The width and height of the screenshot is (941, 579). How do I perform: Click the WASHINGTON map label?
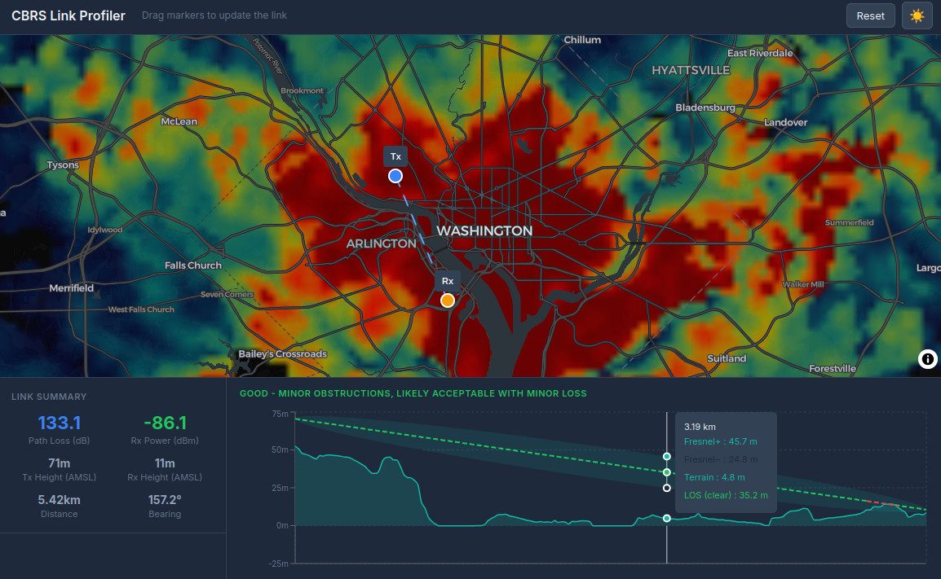pyautogui.click(x=484, y=231)
